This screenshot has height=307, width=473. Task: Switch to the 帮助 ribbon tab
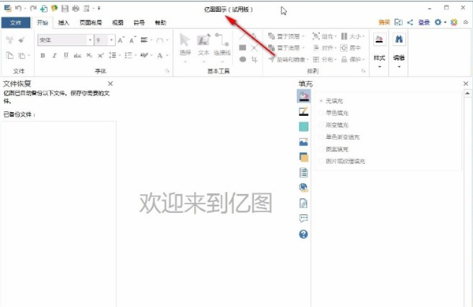pyautogui.click(x=160, y=23)
